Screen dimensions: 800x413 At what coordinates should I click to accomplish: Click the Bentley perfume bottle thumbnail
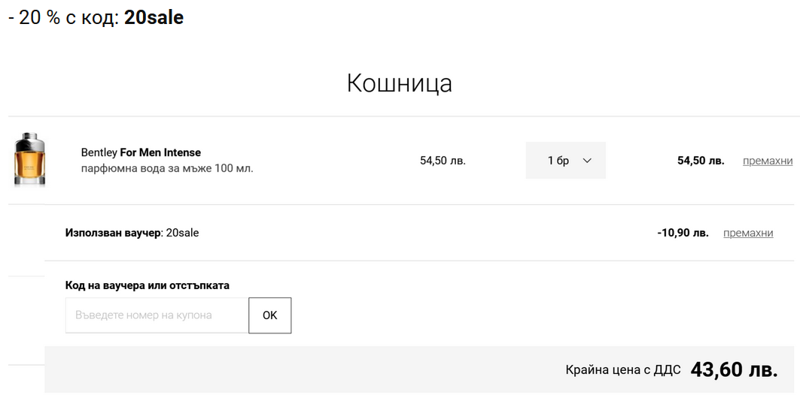click(29, 160)
